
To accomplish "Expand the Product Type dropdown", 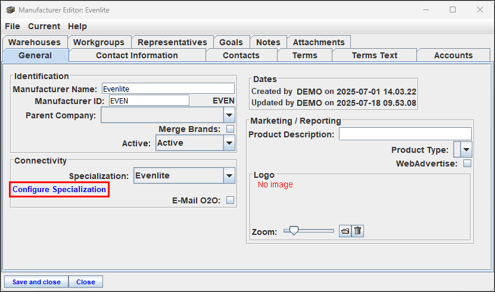I will (466, 149).
